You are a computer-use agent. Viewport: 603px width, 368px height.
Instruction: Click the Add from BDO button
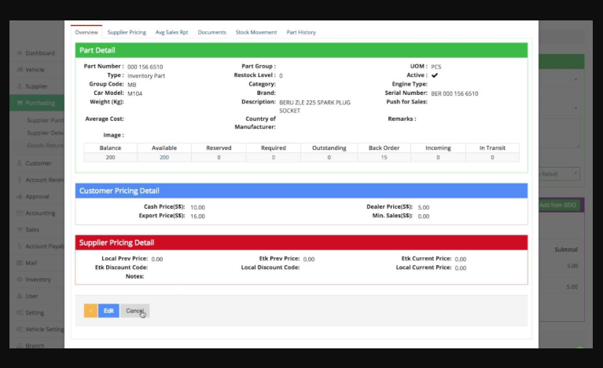click(x=559, y=205)
